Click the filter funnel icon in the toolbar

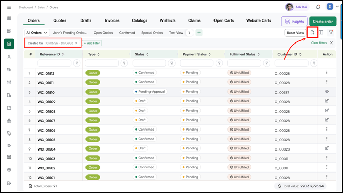[331, 33]
